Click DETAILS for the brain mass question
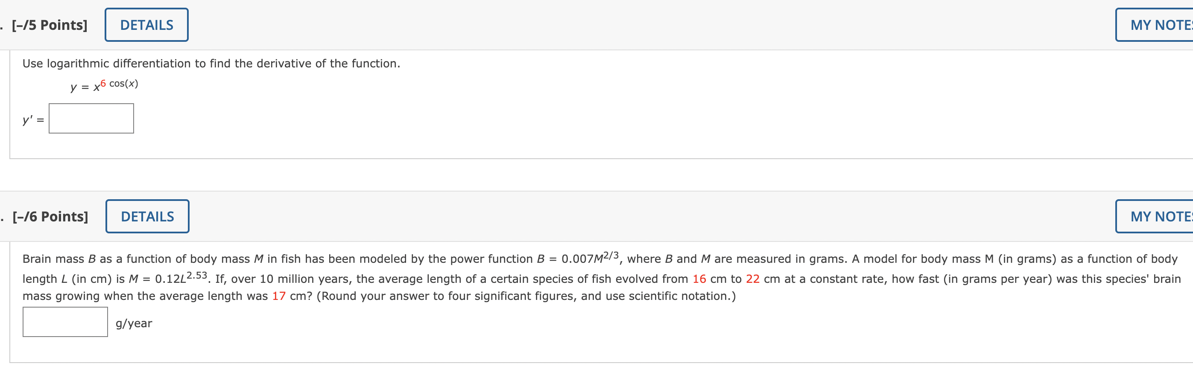This screenshot has width=1193, height=372. (147, 216)
